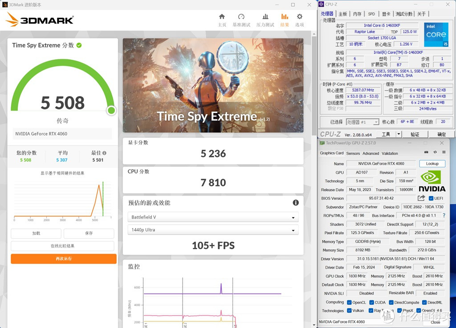Click the score gauge end knob
The image size is (456, 328).
pyautogui.click(x=111, y=110)
